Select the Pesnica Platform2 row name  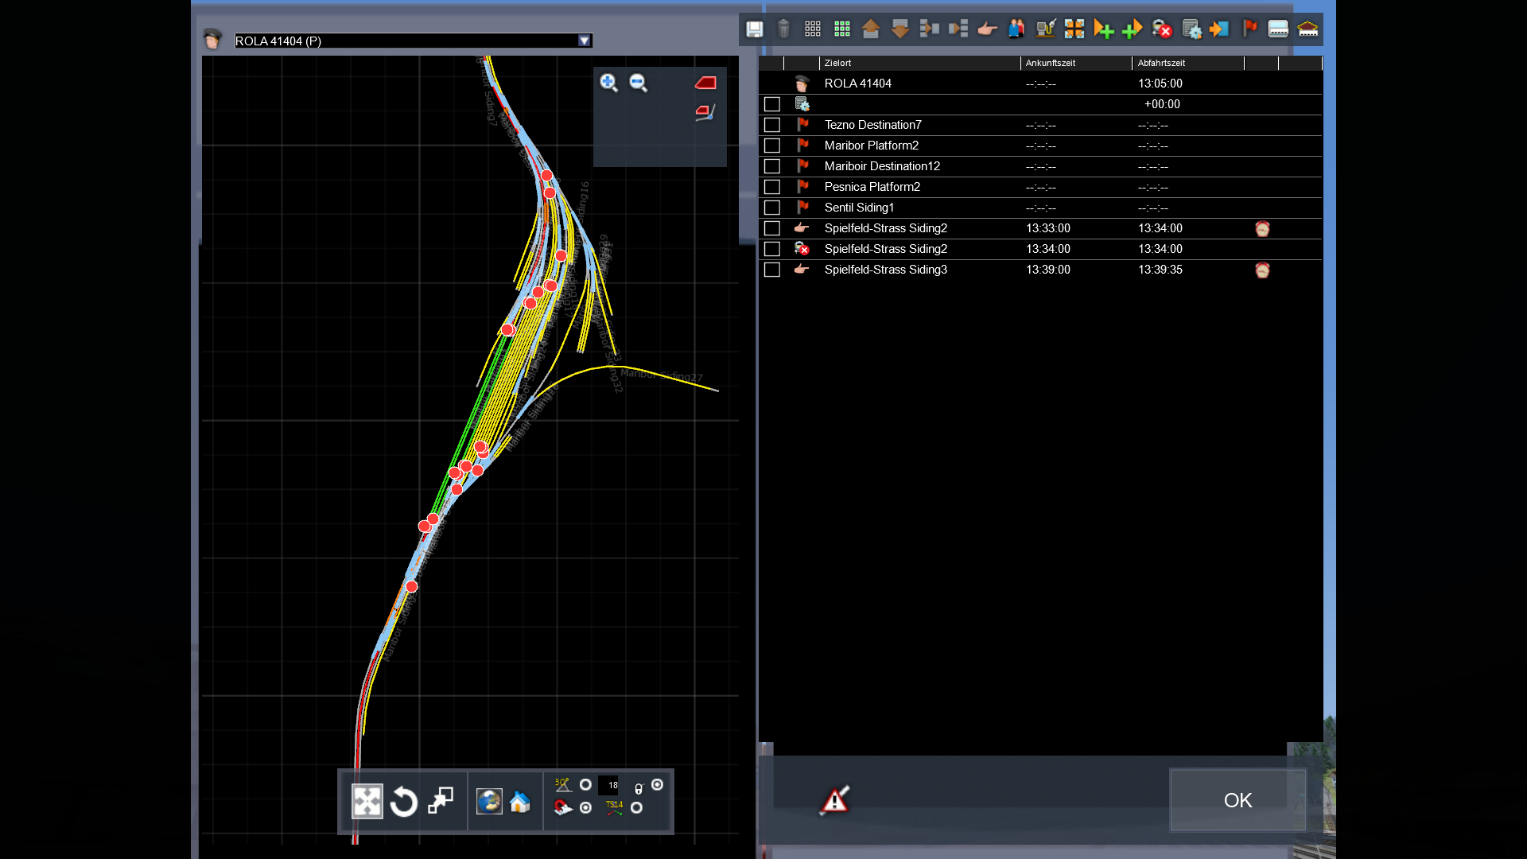(872, 187)
